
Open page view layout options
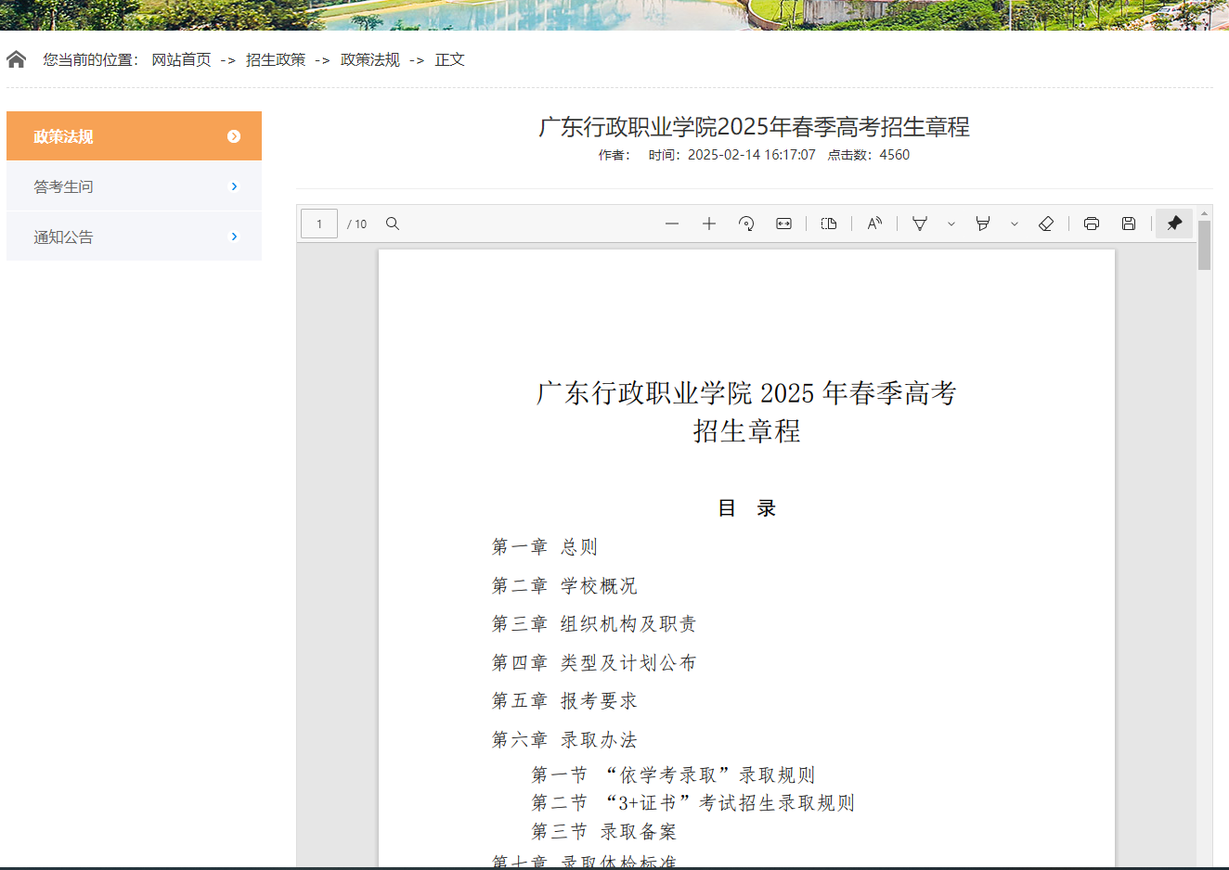coord(829,223)
